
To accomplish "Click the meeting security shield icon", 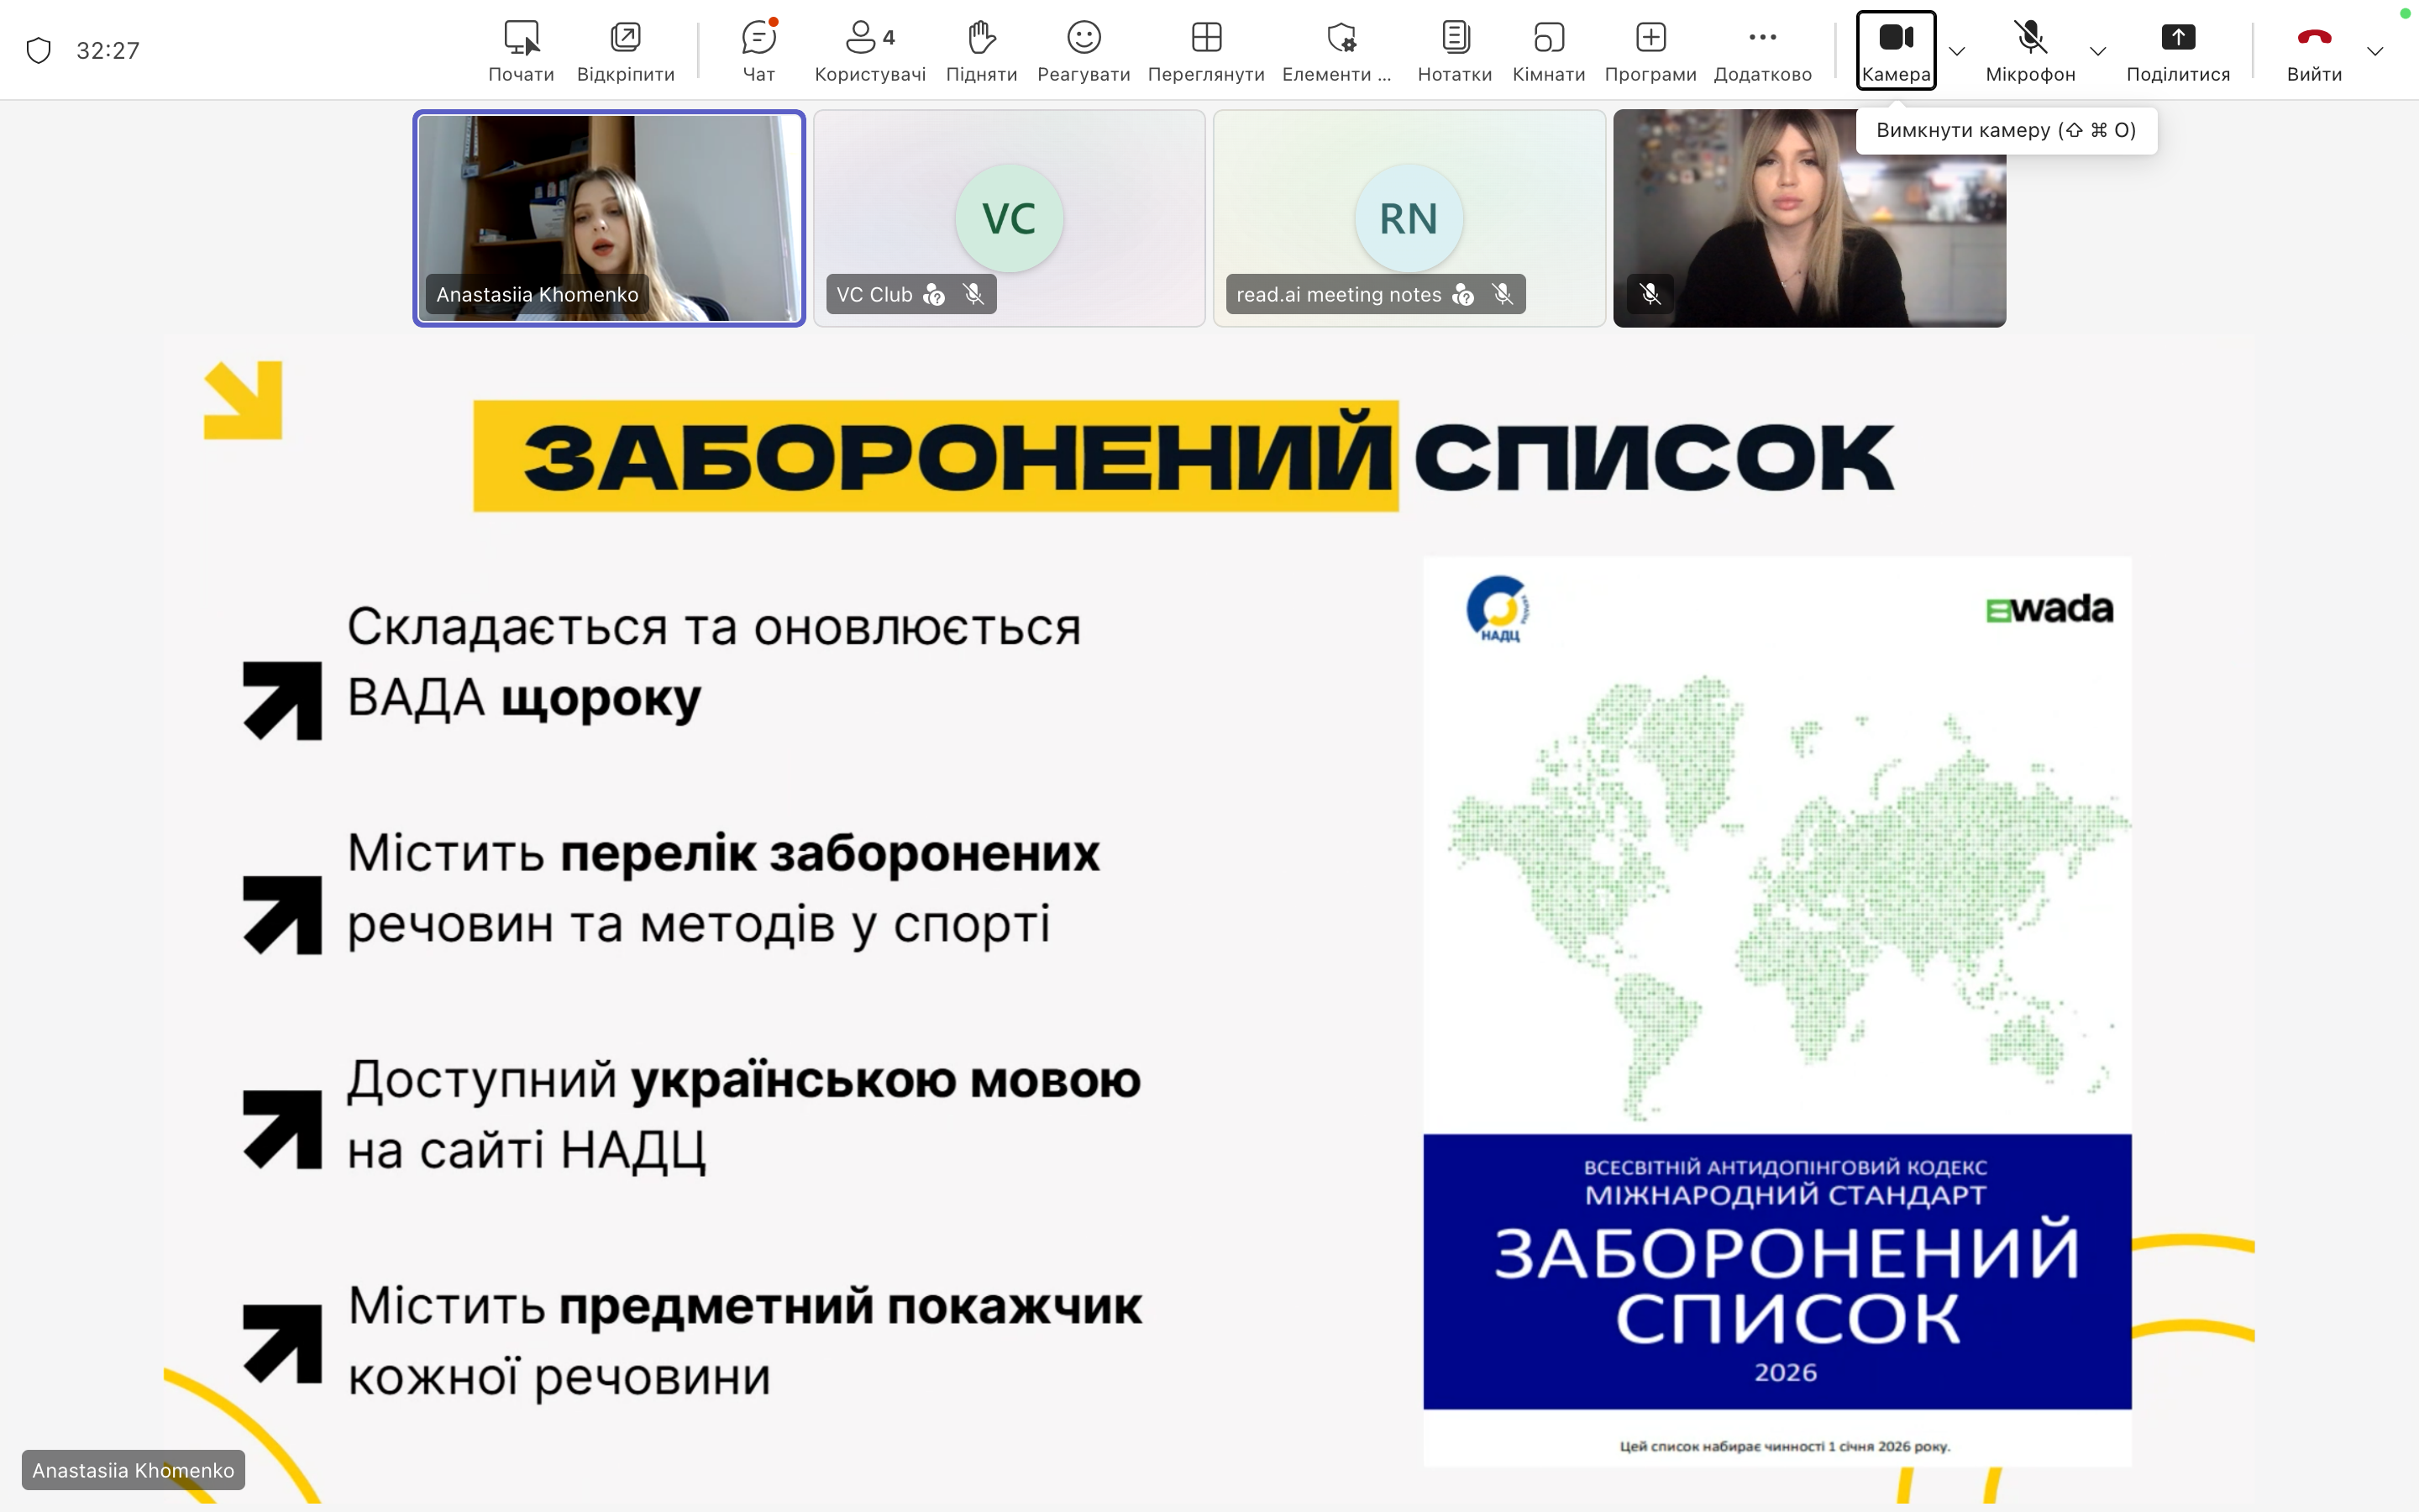I will click(x=38, y=50).
